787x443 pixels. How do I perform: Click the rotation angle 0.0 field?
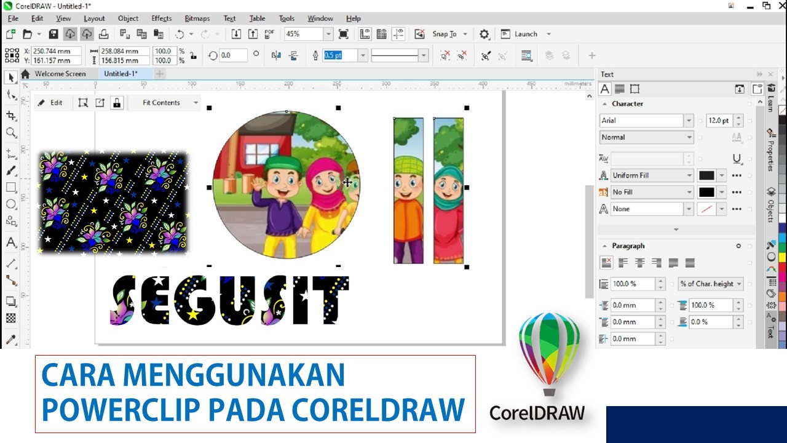[234, 55]
